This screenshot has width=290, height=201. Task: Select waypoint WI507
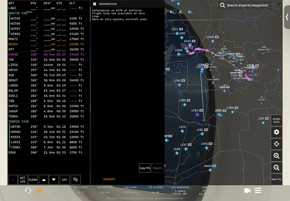[49, 29]
